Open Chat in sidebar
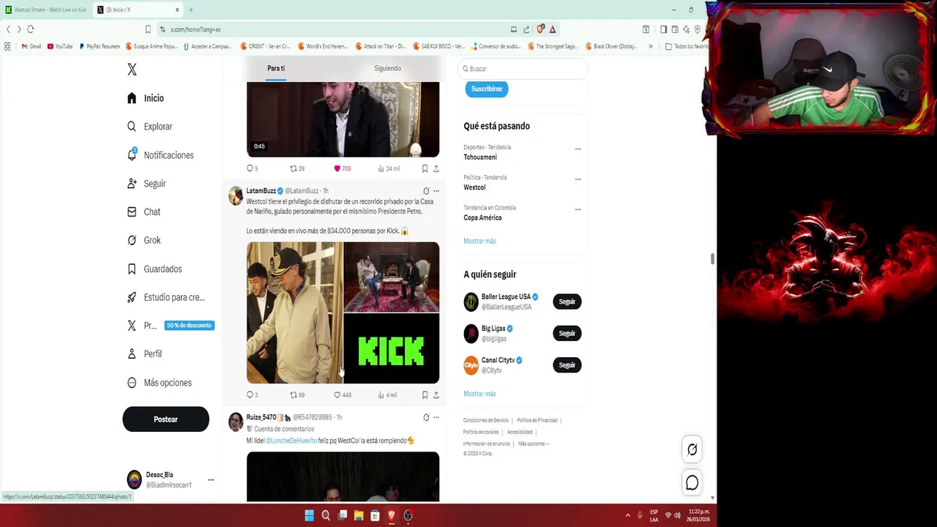 tap(143, 212)
